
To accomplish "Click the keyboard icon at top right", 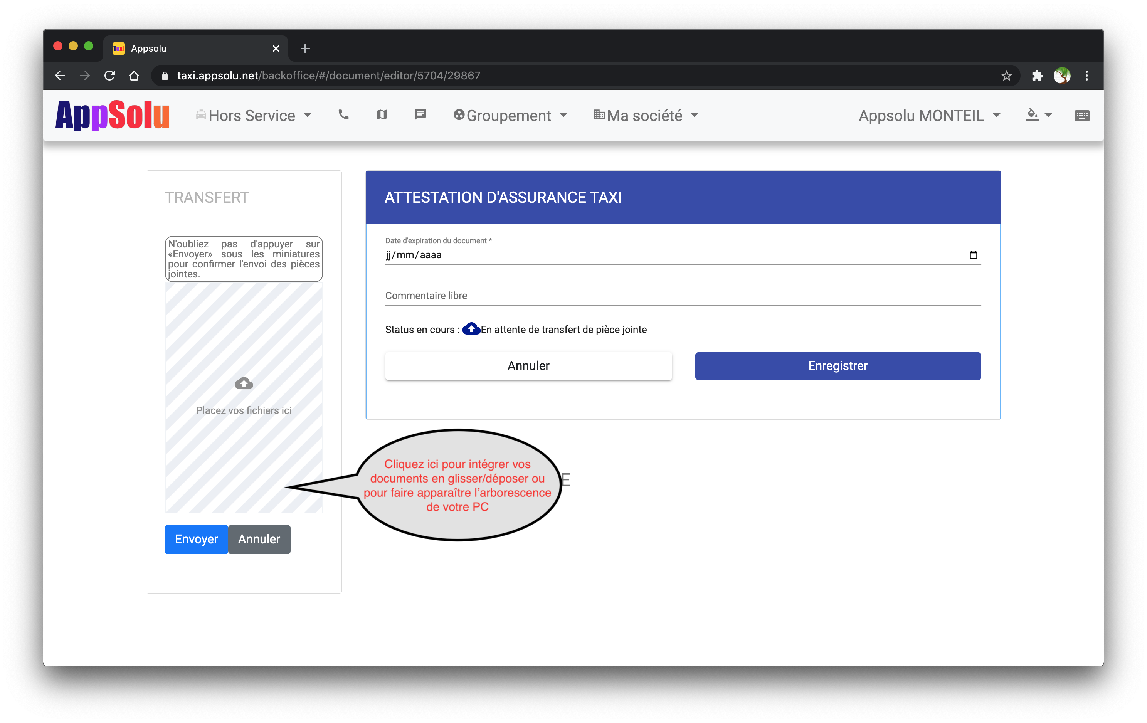I will (1082, 116).
